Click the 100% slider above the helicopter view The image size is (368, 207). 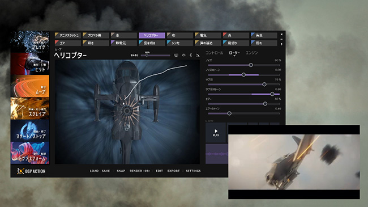(x=155, y=55)
